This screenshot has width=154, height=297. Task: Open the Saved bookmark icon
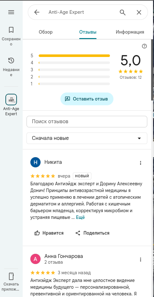(x=11, y=30)
